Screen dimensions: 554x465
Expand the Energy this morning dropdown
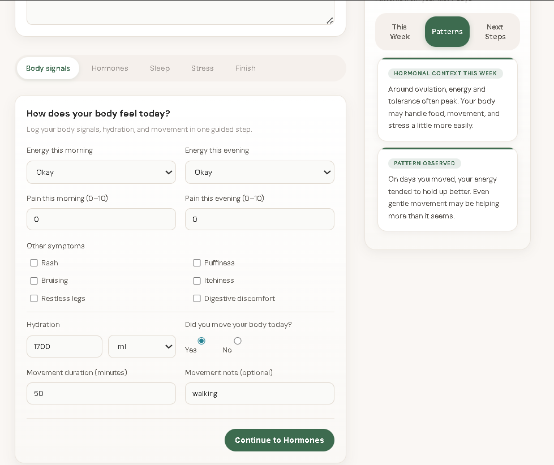(x=101, y=173)
